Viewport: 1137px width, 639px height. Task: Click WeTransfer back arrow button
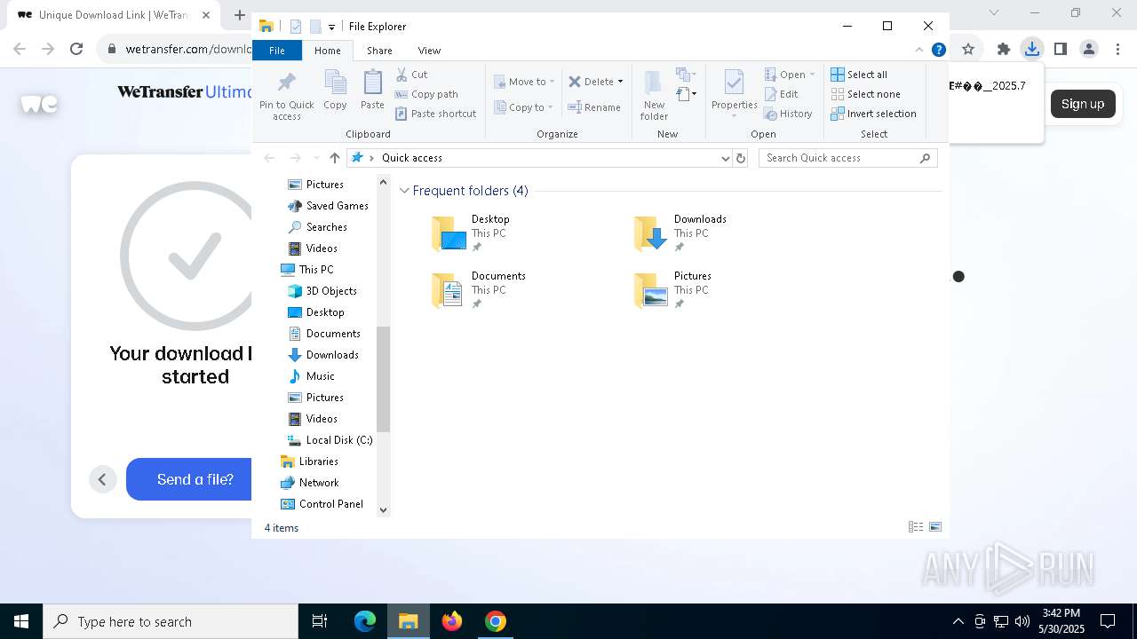(102, 479)
